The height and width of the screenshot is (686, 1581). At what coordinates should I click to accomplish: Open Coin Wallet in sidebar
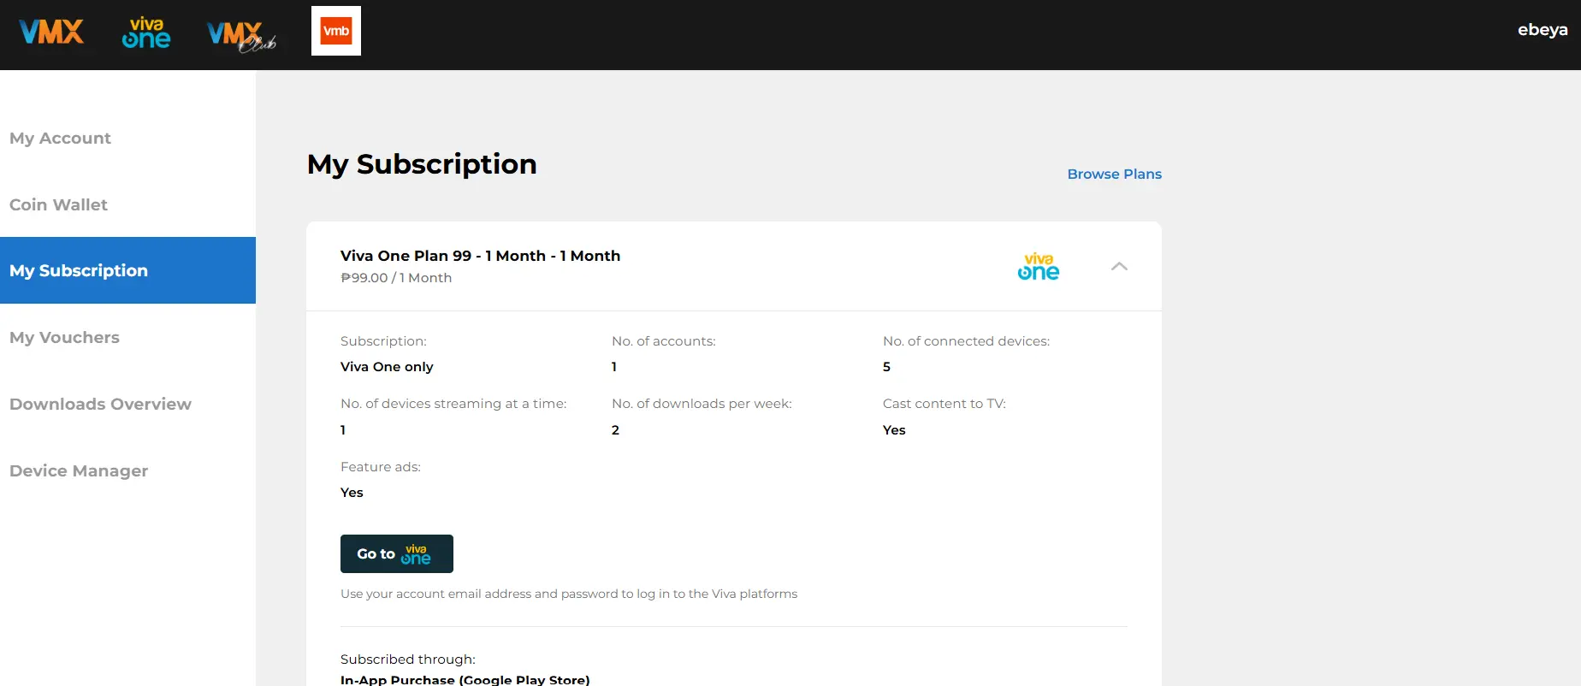click(58, 204)
